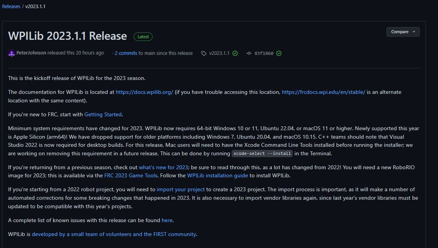Open the known issues 'here' link

tap(167, 220)
